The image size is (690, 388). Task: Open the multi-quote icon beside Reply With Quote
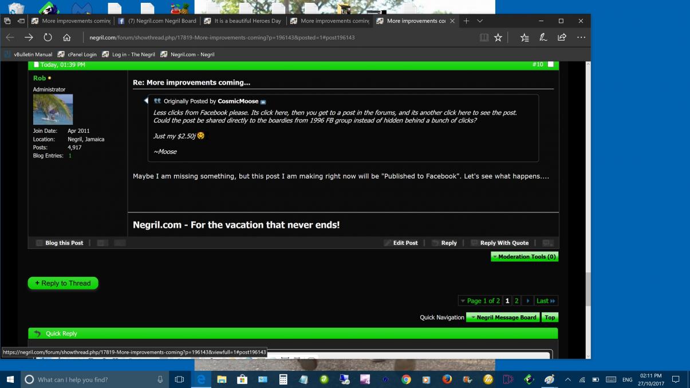tap(547, 243)
